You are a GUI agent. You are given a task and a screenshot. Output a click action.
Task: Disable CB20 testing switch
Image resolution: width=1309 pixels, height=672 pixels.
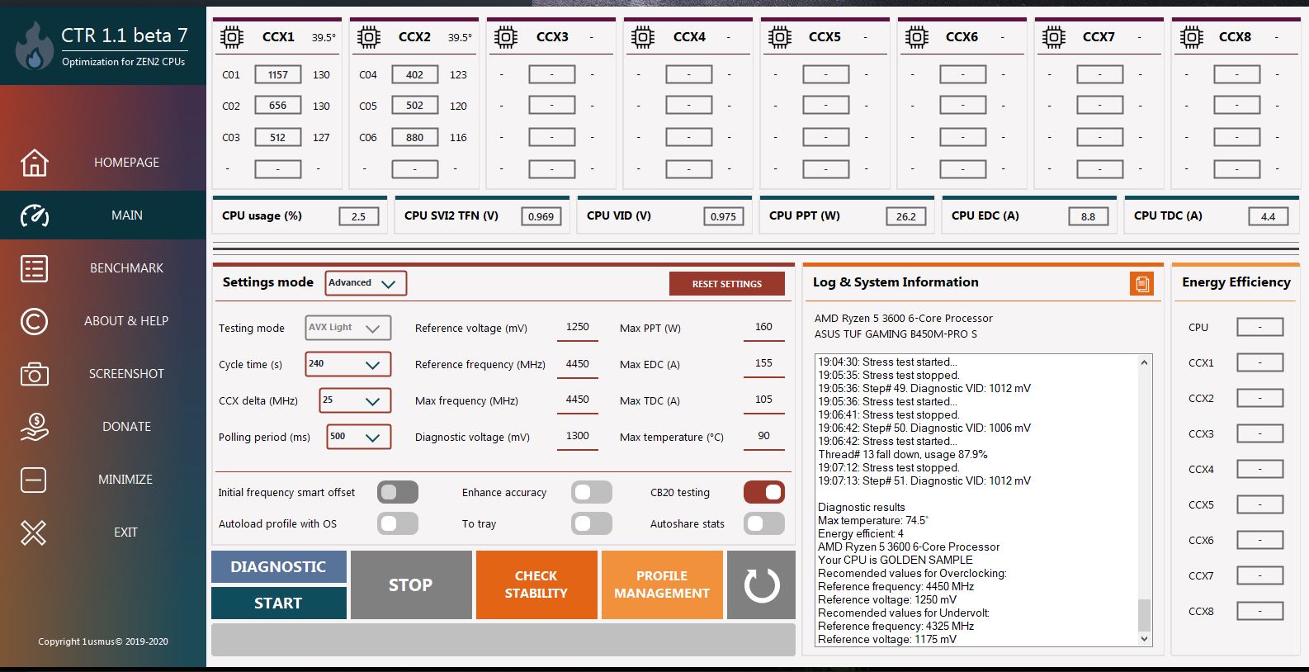(x=764, y=493)
